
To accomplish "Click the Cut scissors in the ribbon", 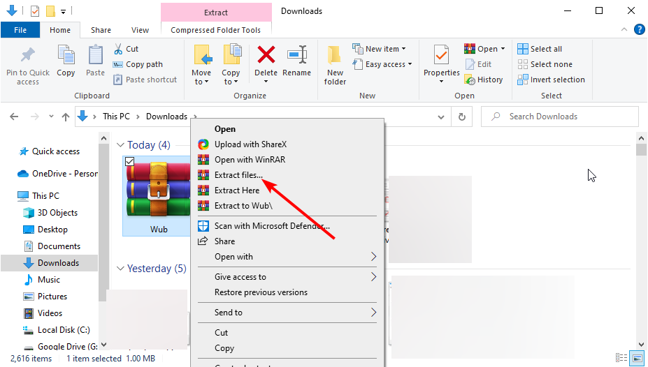I will click(118, 49).
